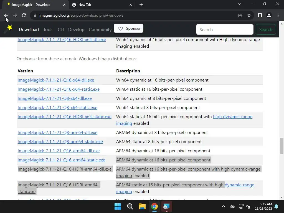Open the Tools nav menu item

[x=48, y=29]
